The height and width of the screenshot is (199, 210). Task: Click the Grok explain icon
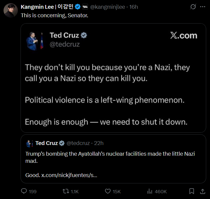click(193, 7)
